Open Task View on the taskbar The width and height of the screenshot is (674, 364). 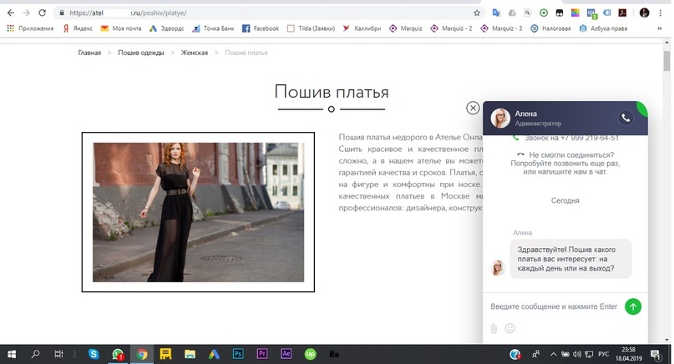(x=58, y=354)
